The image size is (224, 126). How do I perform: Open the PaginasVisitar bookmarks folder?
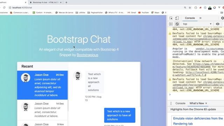pos(95,13)
